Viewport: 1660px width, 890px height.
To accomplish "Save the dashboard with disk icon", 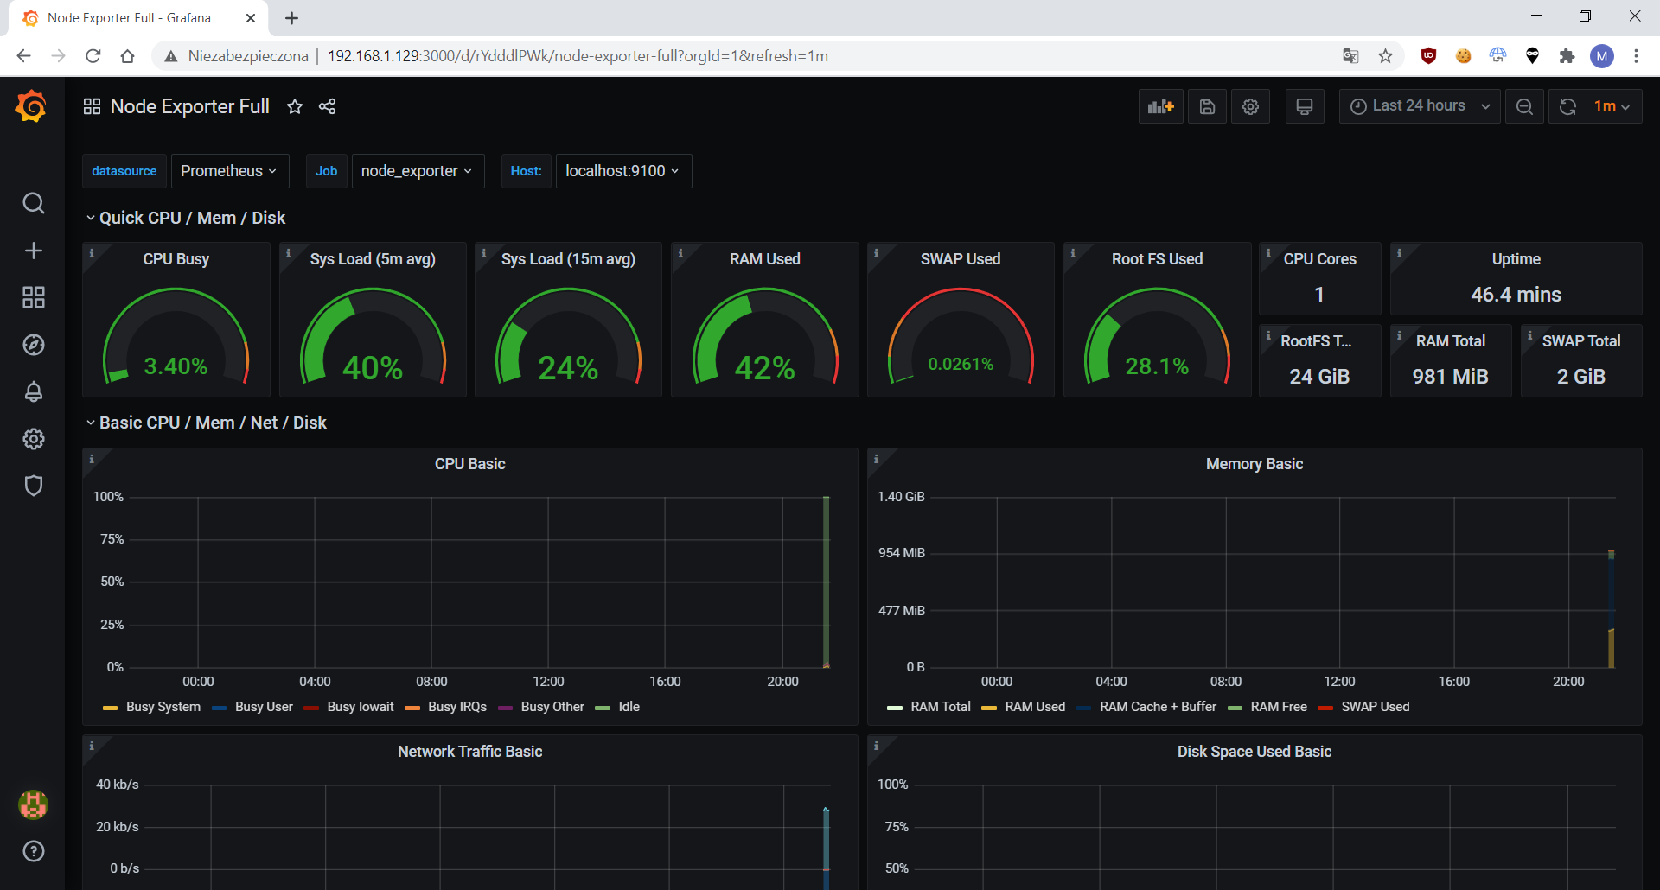I will click(x=1207, y=106).
